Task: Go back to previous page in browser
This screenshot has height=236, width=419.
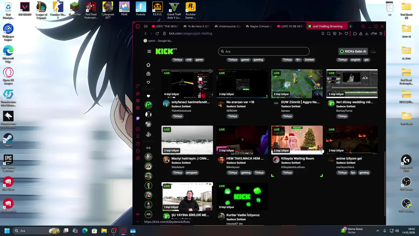Action: [146, 33]
